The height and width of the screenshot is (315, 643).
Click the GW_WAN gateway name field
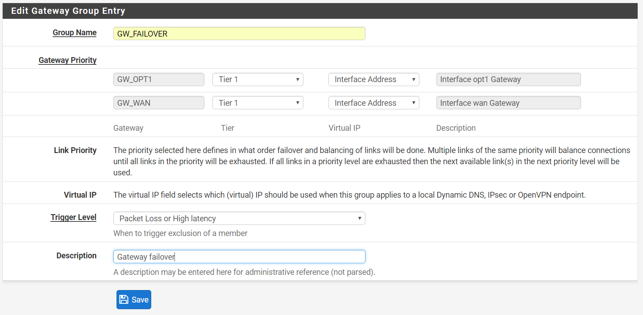tap(159, 103)
